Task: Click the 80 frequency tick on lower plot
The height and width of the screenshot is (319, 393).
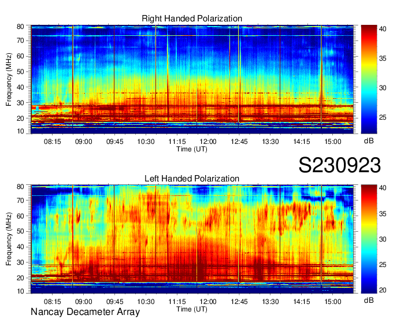Action: [20, 187]
